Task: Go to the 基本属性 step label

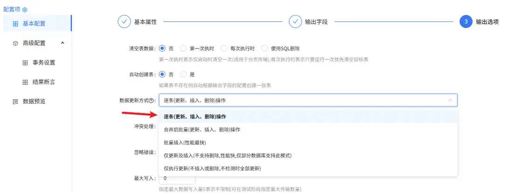Action: [x=145, y=22]
